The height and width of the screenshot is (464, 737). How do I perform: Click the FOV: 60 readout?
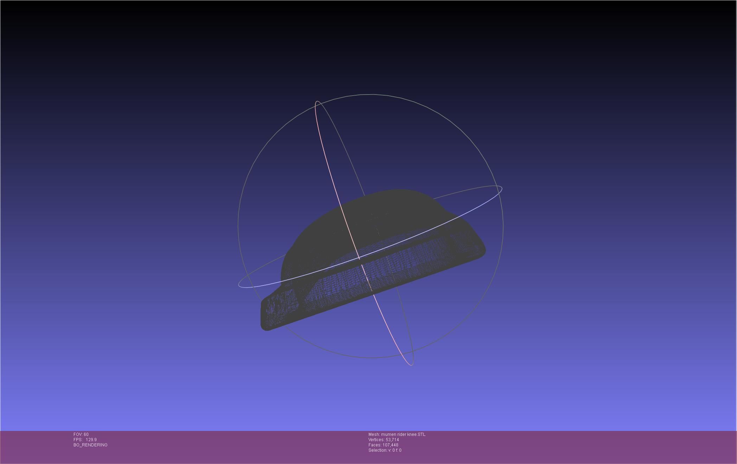tap(81, 434)
